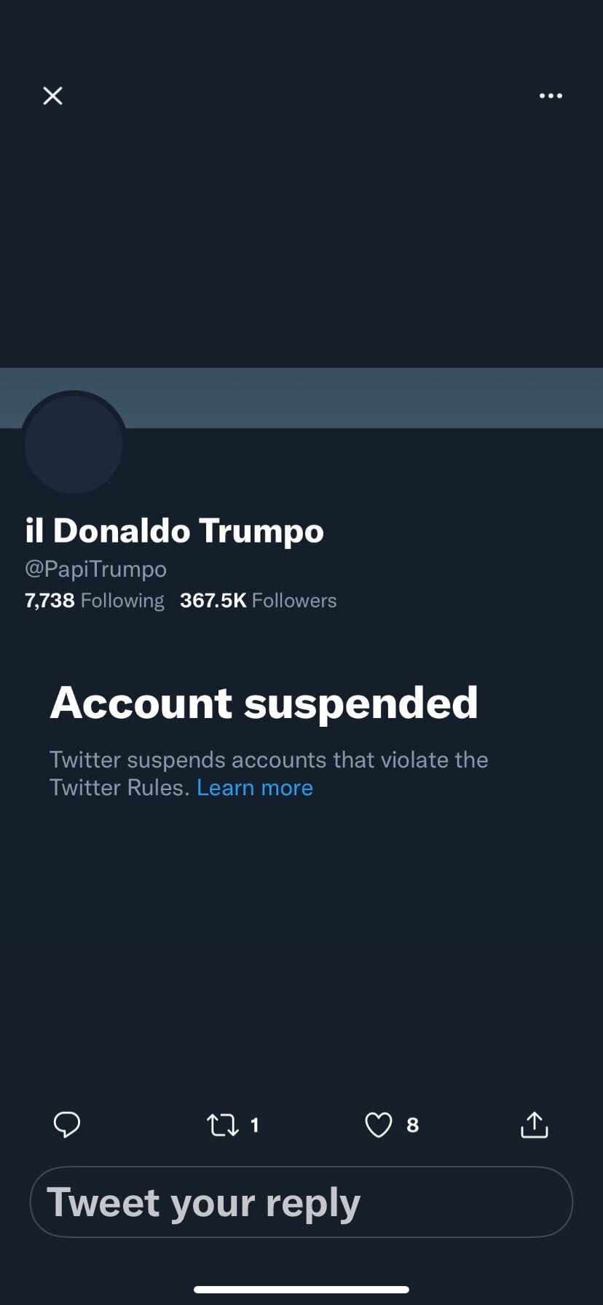The height and width of the screenshot is (1305, 603).
Task: Open the 7,738 Following list
Action: coord(95,600)
